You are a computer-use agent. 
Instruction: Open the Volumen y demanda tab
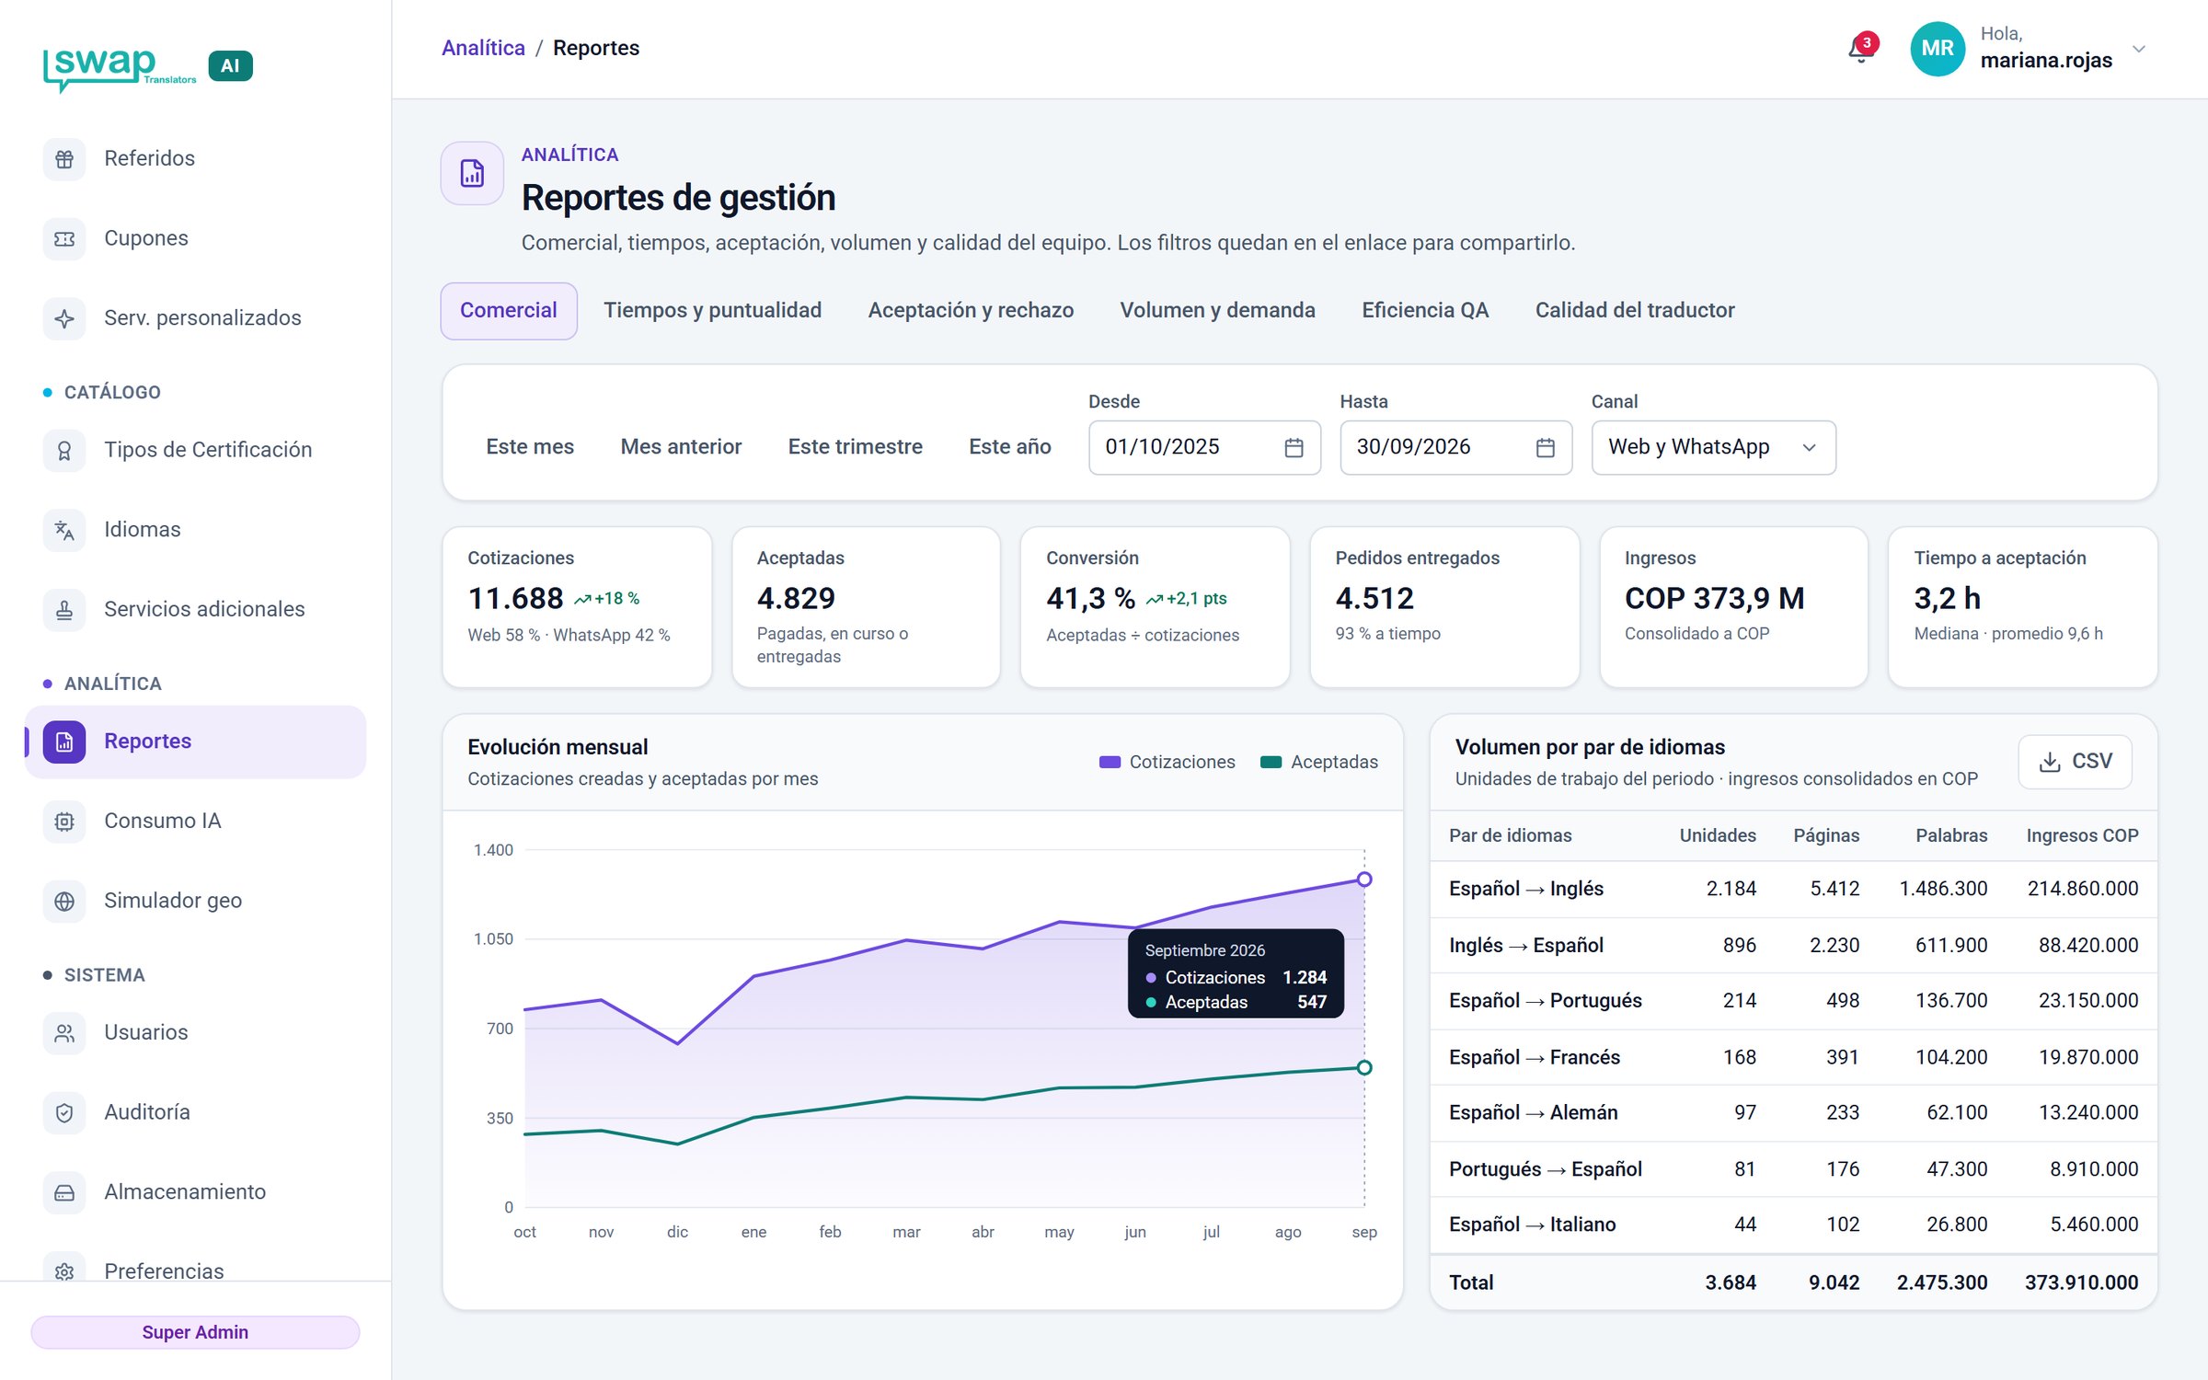[1217, 311]
